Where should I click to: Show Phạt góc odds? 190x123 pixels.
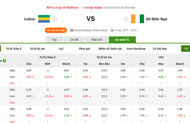point(85,49)
